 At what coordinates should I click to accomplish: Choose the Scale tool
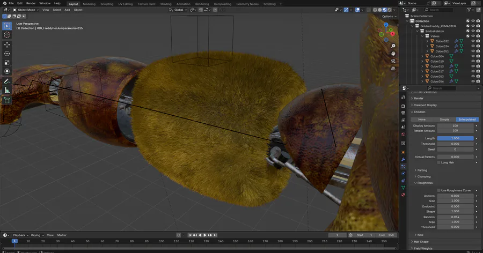[7, 63]
